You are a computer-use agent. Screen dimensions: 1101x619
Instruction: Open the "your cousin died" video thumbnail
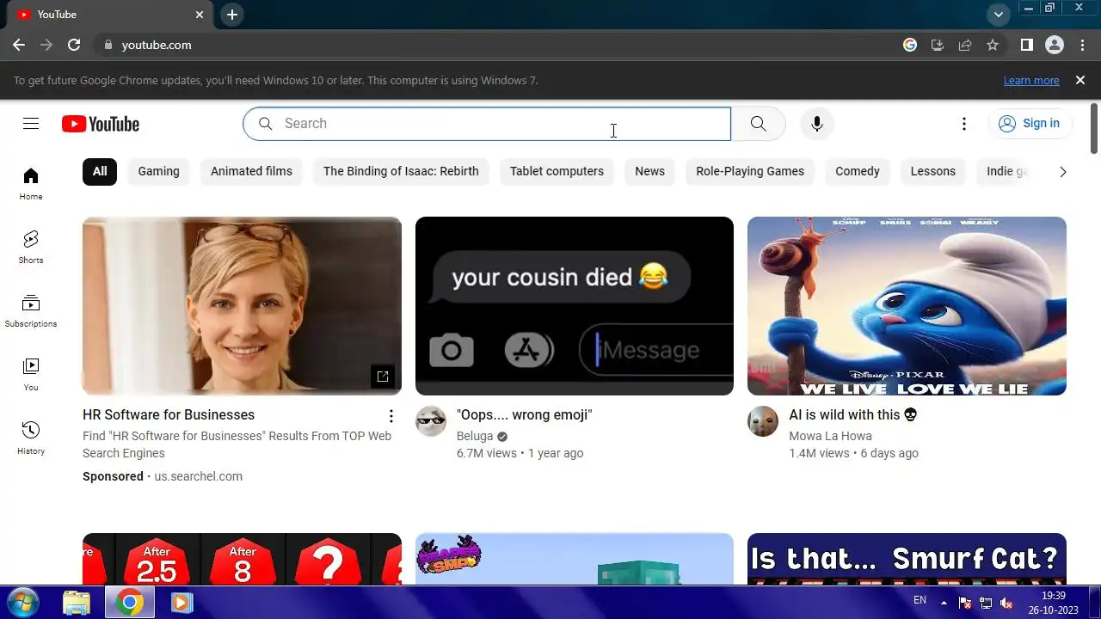[575, 306]
